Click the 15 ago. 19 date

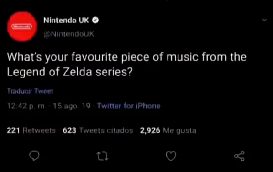pyautogui.click(x=72, y=106)
